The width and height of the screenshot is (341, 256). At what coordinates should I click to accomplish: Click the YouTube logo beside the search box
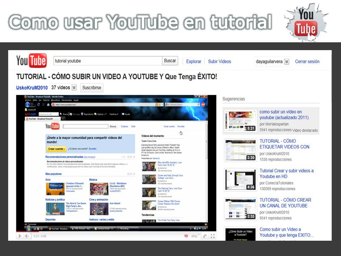32,60
